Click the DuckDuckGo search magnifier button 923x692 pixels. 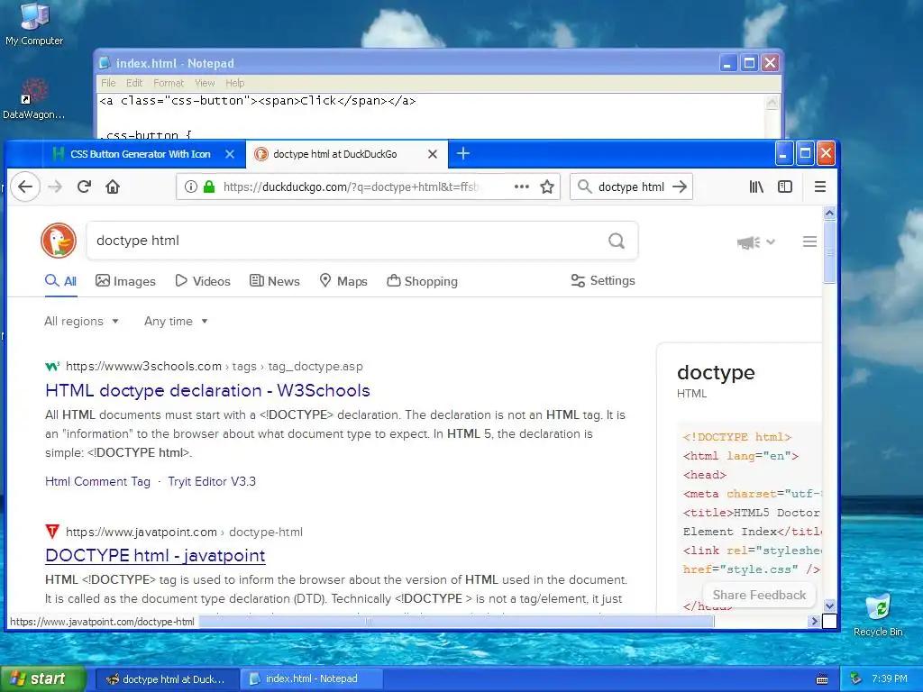pos(617,241)
